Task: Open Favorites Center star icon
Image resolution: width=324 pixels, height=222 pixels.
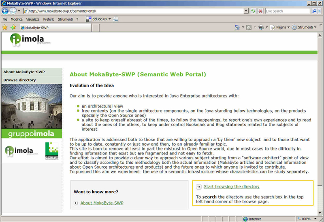Action: (5, 27)
